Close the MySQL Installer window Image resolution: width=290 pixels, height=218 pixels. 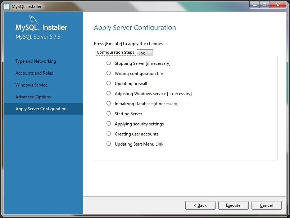tap(278, 5)
